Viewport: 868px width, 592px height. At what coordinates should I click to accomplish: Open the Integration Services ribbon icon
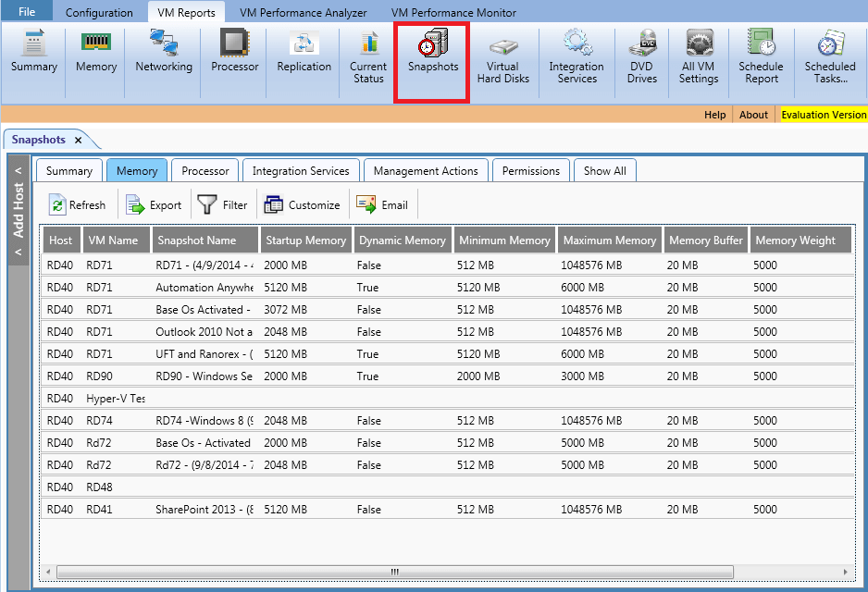(x=577, y=57)
